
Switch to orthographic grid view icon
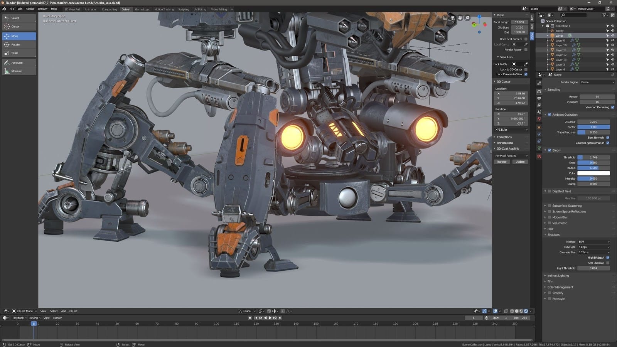coord(445,18)
